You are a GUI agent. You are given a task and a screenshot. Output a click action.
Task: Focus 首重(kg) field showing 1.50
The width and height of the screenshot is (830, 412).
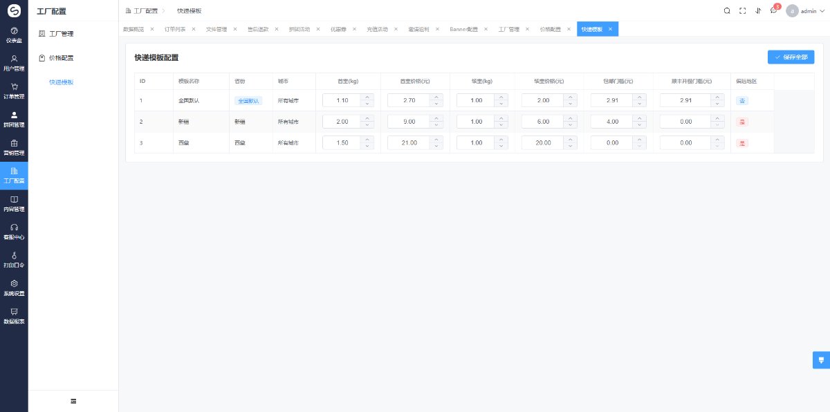coord(342,143)
